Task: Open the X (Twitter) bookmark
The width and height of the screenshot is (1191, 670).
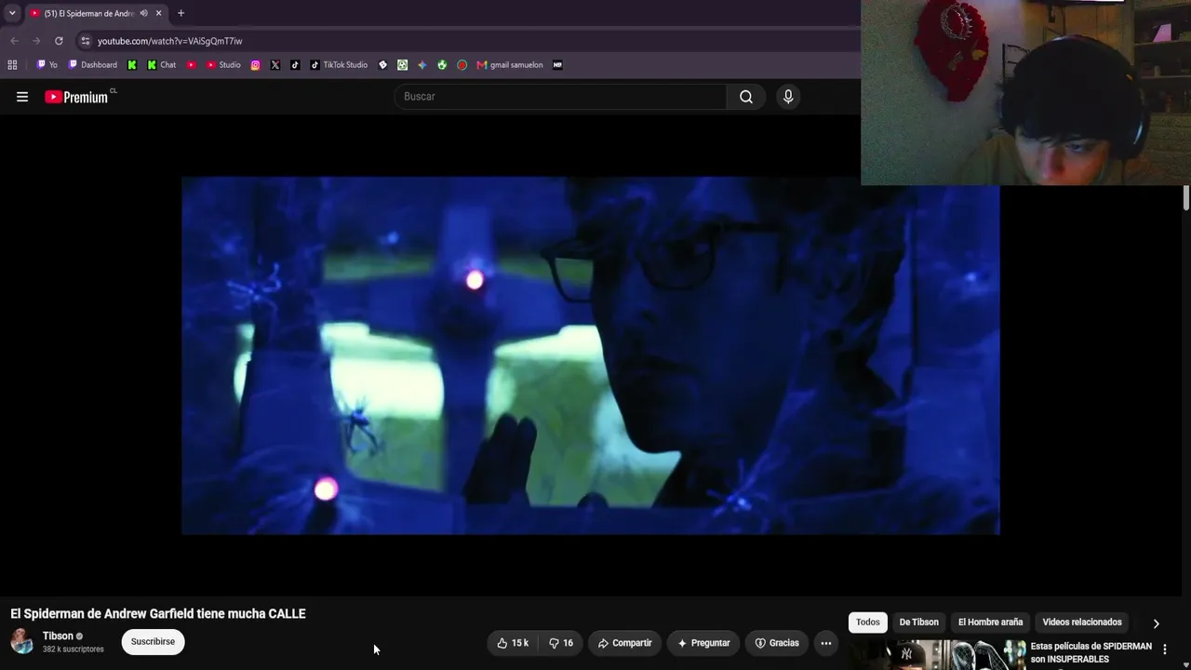Action: click(x=275, y=65)
